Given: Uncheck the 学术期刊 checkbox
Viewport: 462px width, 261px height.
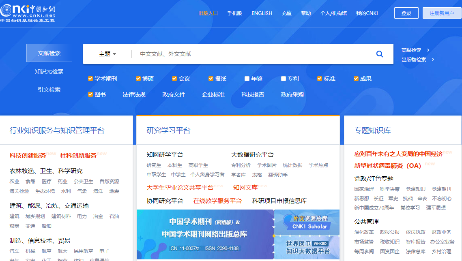Looking at the screenshot, I should (x=90, y=79).
